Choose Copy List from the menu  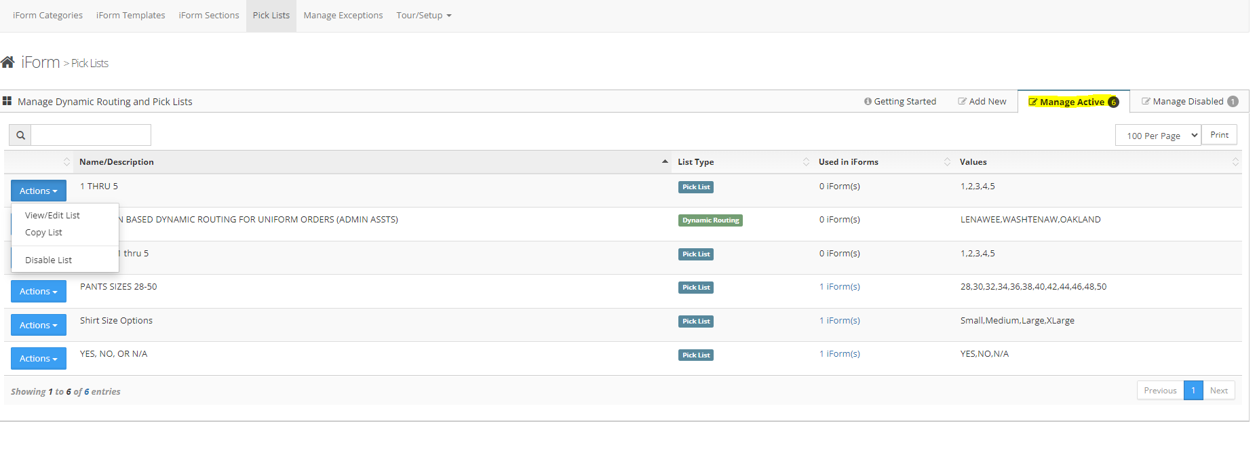43,232
